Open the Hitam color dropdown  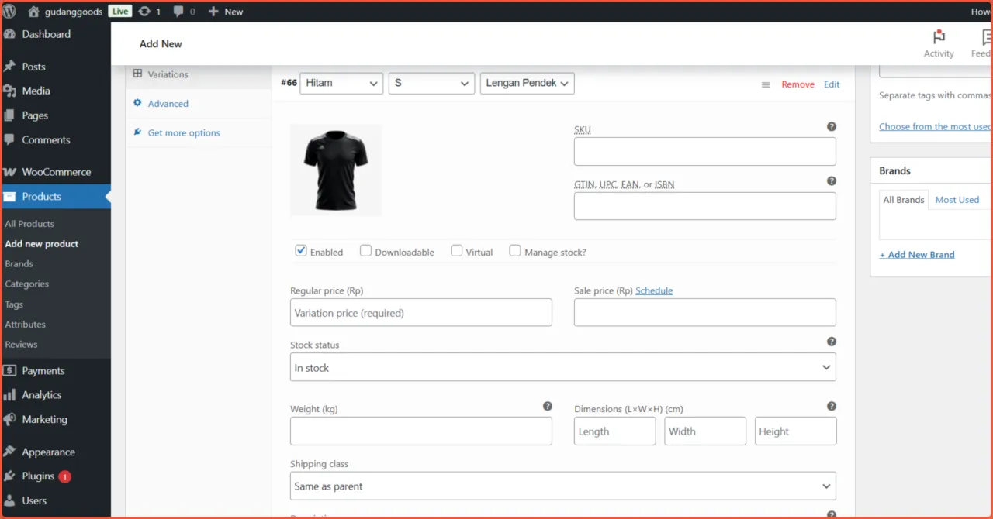(x=341, y=83)
